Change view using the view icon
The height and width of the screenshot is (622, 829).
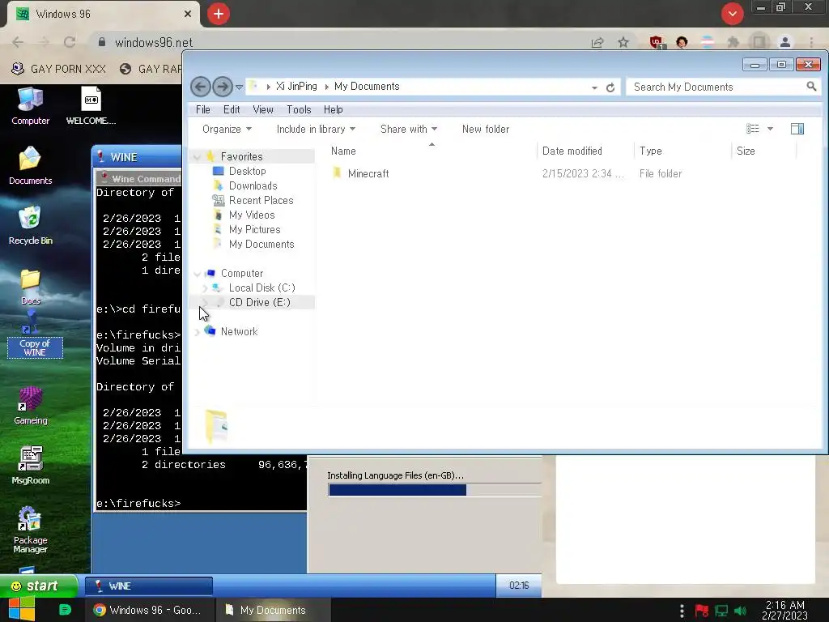click(752, 129)
